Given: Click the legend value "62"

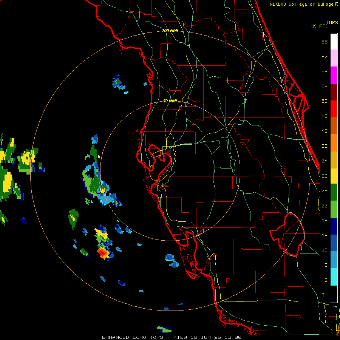Looking at the screenshot, I should [325, 57].
